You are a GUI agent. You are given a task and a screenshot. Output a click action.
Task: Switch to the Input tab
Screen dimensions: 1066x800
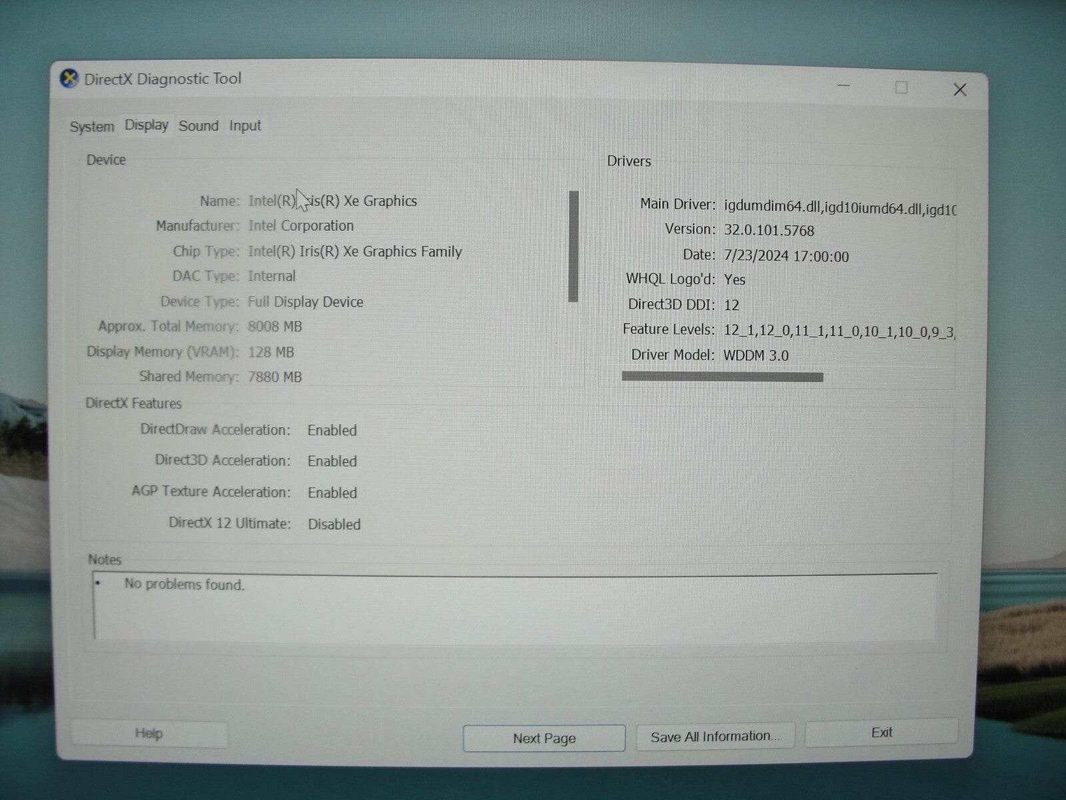point(244,125)
